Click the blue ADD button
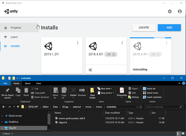 tap(169, 27)
